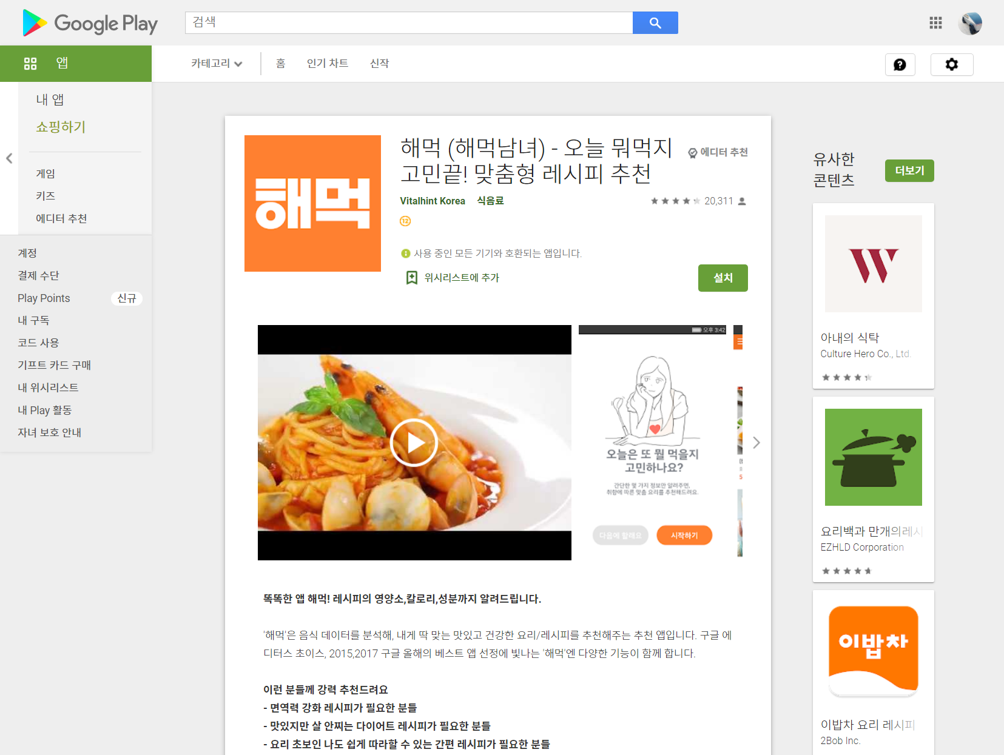Click 2Bob Inc. developer text
Viewport: 1004px width, 755px height.
click(x=840, y=741)
